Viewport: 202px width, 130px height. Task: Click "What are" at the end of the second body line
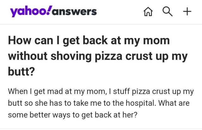click(x=175, y=103)
